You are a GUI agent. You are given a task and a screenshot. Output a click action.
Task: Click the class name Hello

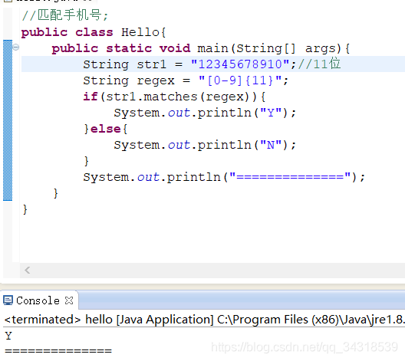click(x=140, y=32)
